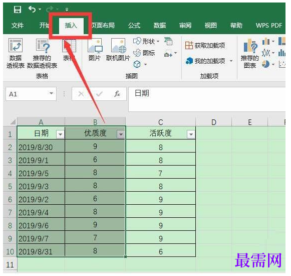Image resolution: width=291 pixels, height=276 pixels.
Task: Click the Save icon in quick access toolbar
Action: click(x=18, y=9)
